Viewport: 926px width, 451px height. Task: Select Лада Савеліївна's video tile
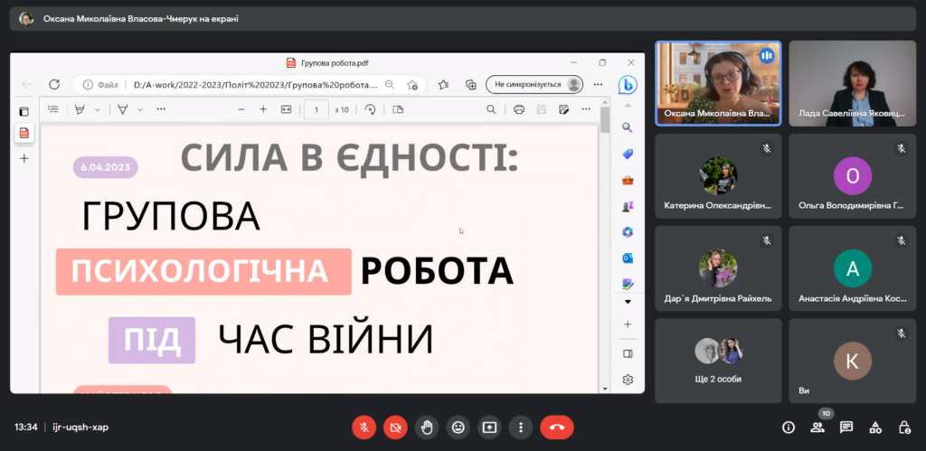[851, 84]
